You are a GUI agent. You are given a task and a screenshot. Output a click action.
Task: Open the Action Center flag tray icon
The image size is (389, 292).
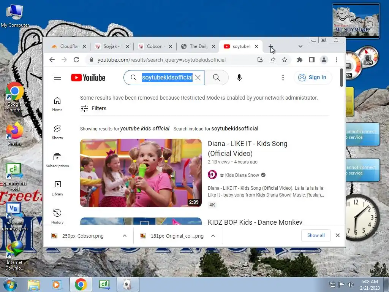pyautogui.click(x=342, y=284)
